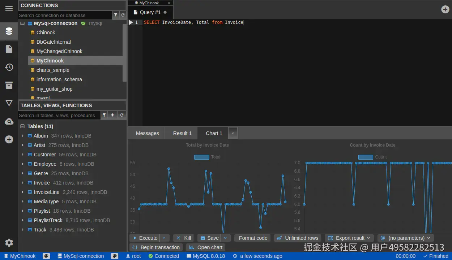Click the Save button

[x=209, y=238]
